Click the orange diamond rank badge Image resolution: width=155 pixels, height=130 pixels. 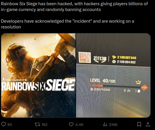pos(144,88)
